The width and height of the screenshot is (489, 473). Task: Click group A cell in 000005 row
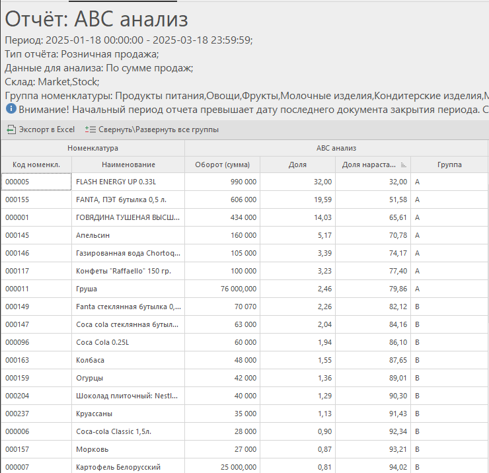(x=449, y=182)
